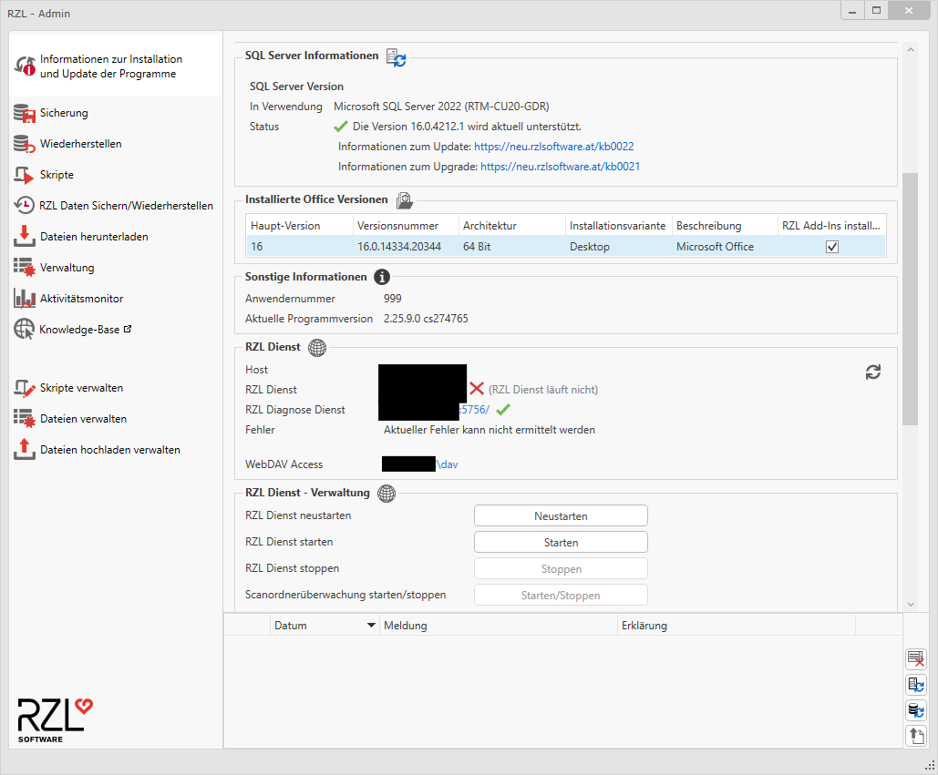Click the upload icon at bottom right
The image size is (938, 775).
click(916, 736)
